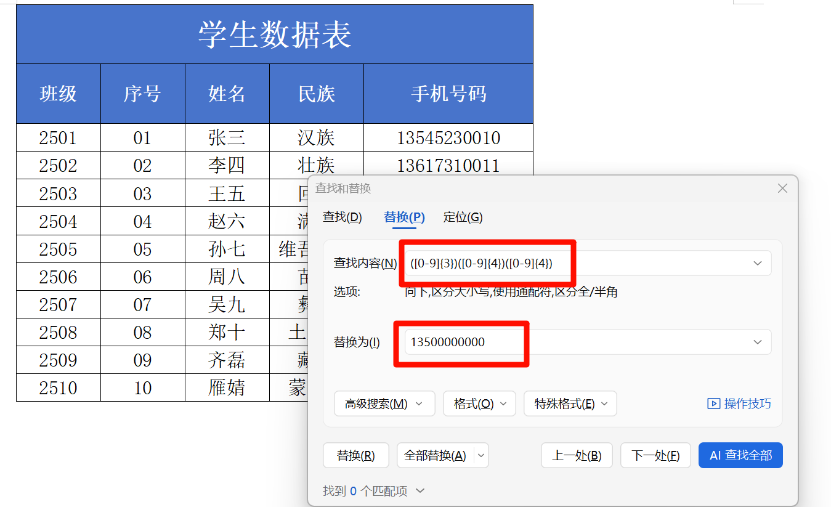Expand the 找到 0 个匹配项 results chevron

(419, 491)
